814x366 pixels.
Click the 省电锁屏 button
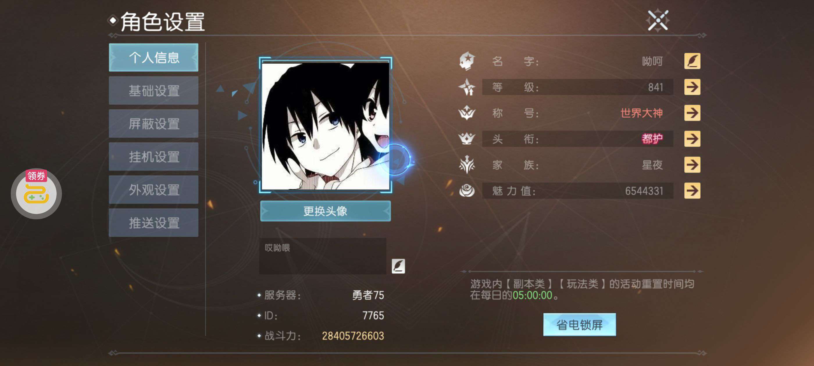[x=579, y=325]
